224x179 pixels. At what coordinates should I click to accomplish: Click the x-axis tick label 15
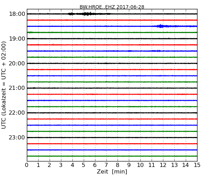coord(197,165)
